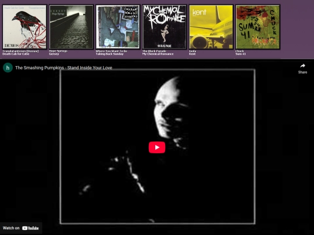Click The Black Parade title text
The width and height of the screenshot is (314, 235).
[154, 51]
